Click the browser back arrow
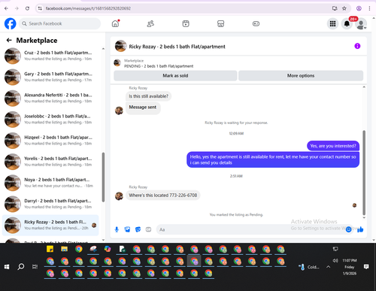 tap(6, 8)
